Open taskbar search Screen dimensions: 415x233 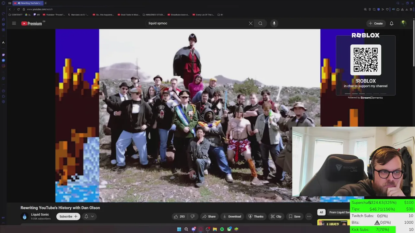point(186,229)
